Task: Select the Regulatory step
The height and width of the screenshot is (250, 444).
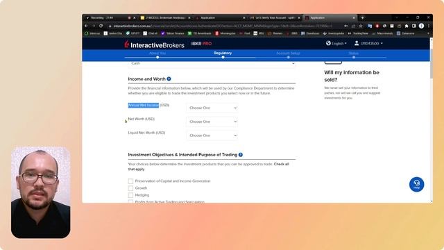Action: (x=223, y=53)
